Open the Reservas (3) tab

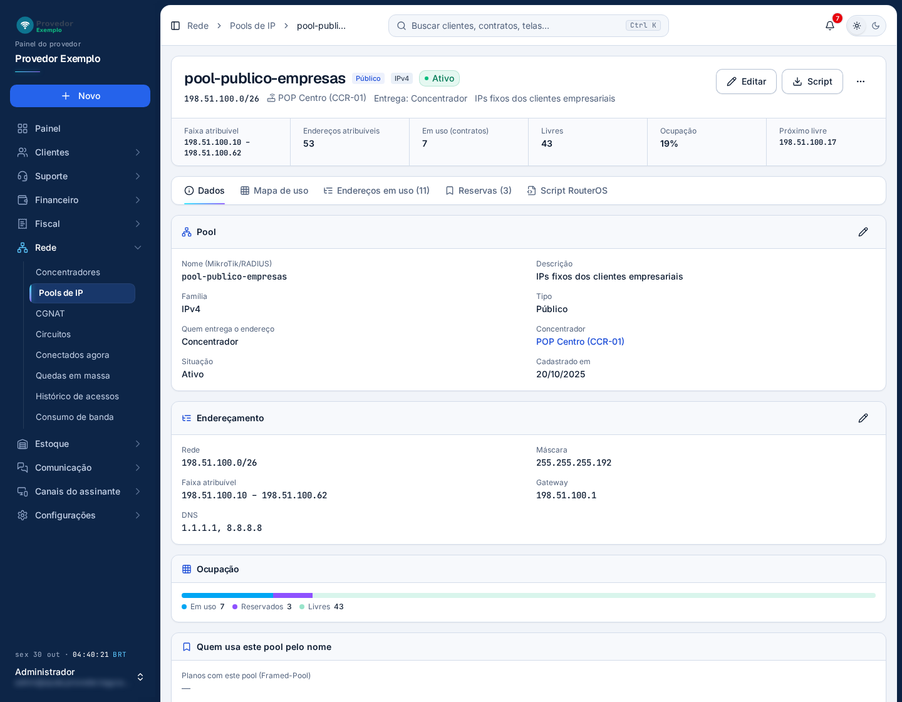[x=479, y=191]
